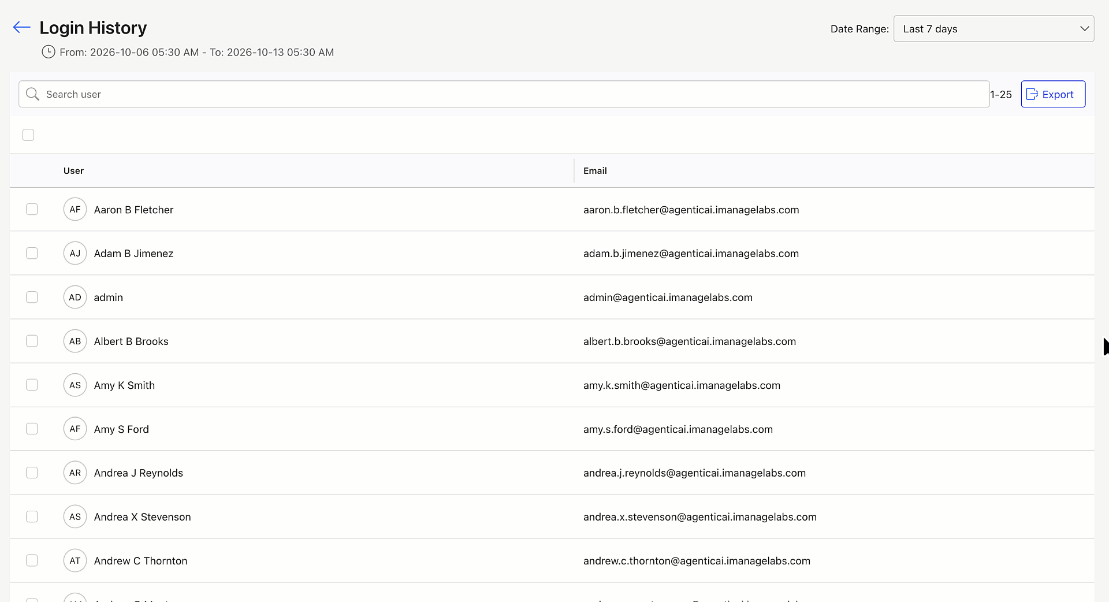This screenshot has width=1109, height=602.
Task: Click the AJ avatar for Adam B Jimenez
Action: coord(75,253)
